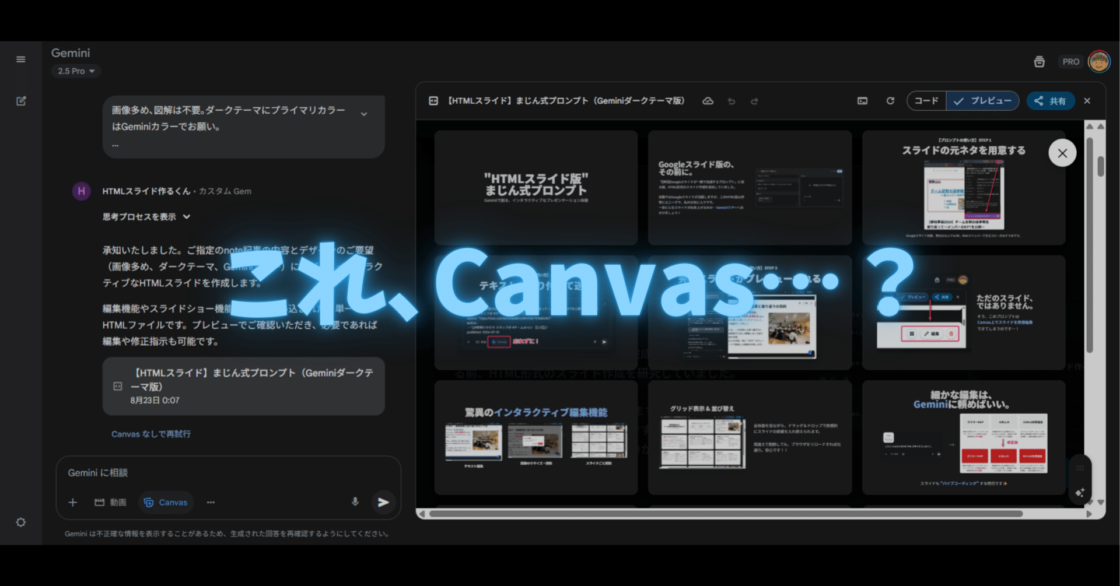Open the HTMLスライド artifact card in the chat
The height and width of the screenshot is (586, 1120).
(243, 385)
